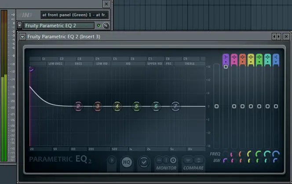
Task: Click orange band 3 BW knob
Action: click(x=242, y=161)
